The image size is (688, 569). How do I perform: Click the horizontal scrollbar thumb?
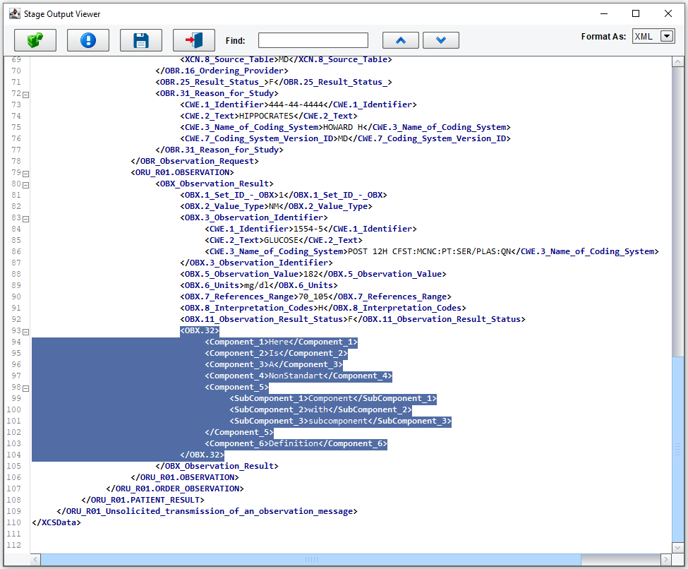click(311, 559)
